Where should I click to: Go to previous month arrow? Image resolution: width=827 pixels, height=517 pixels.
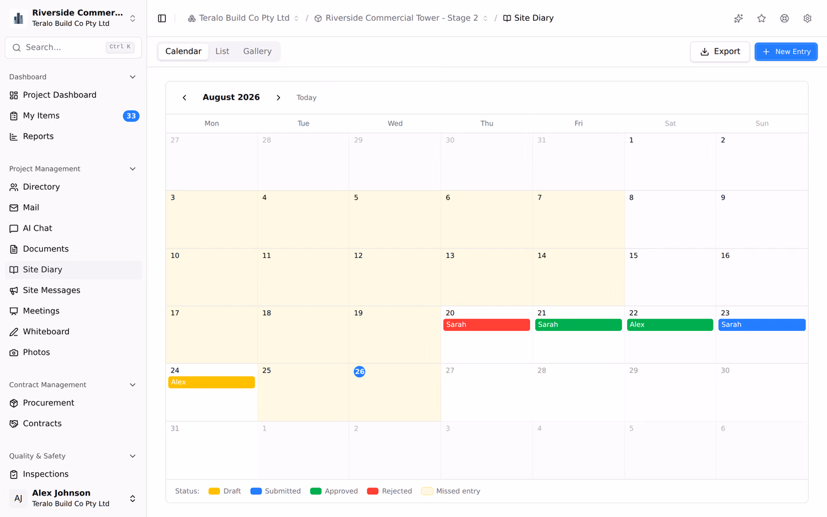pyautogui.click(x=184, y=98)
